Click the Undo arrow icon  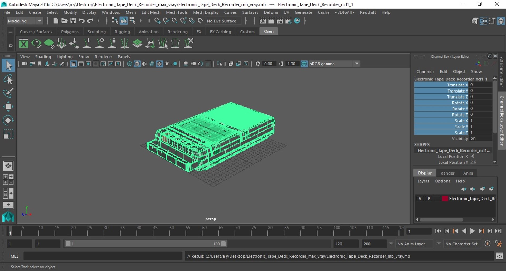(x=82, y=21)
